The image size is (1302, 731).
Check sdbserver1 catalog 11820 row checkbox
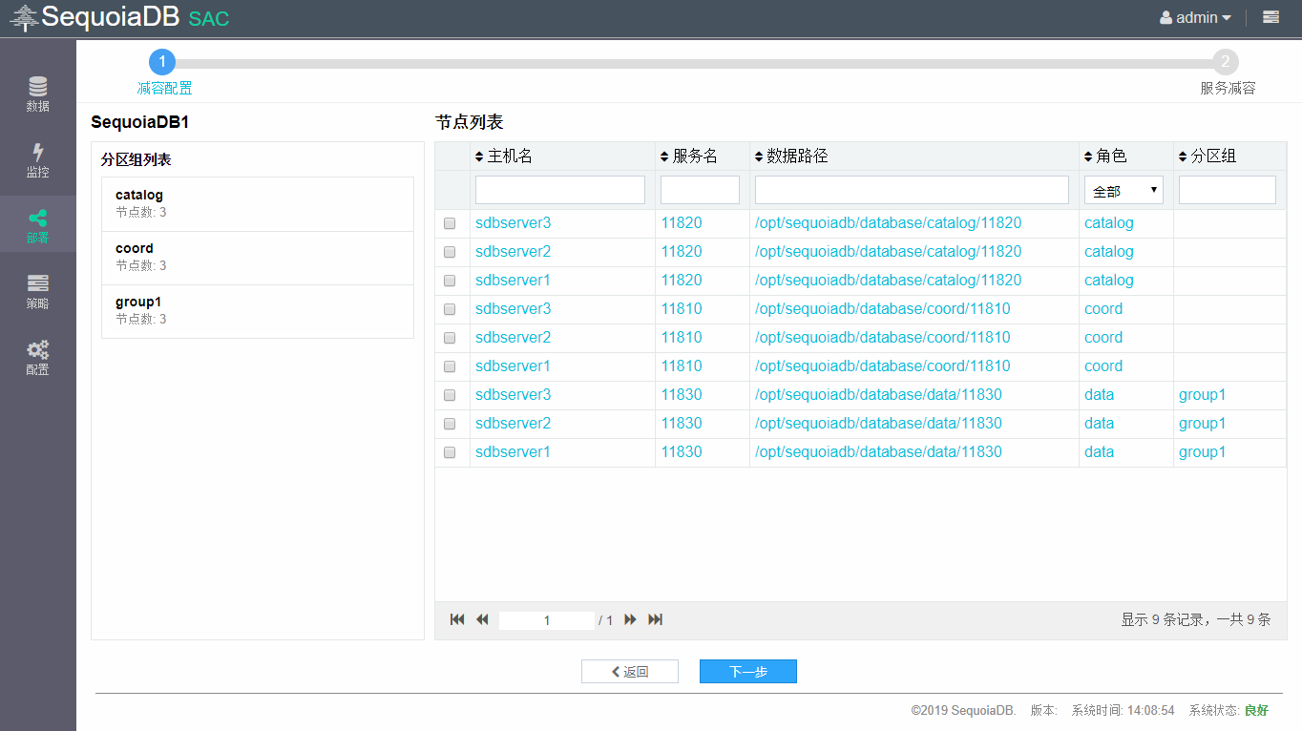tap(450, 281)
